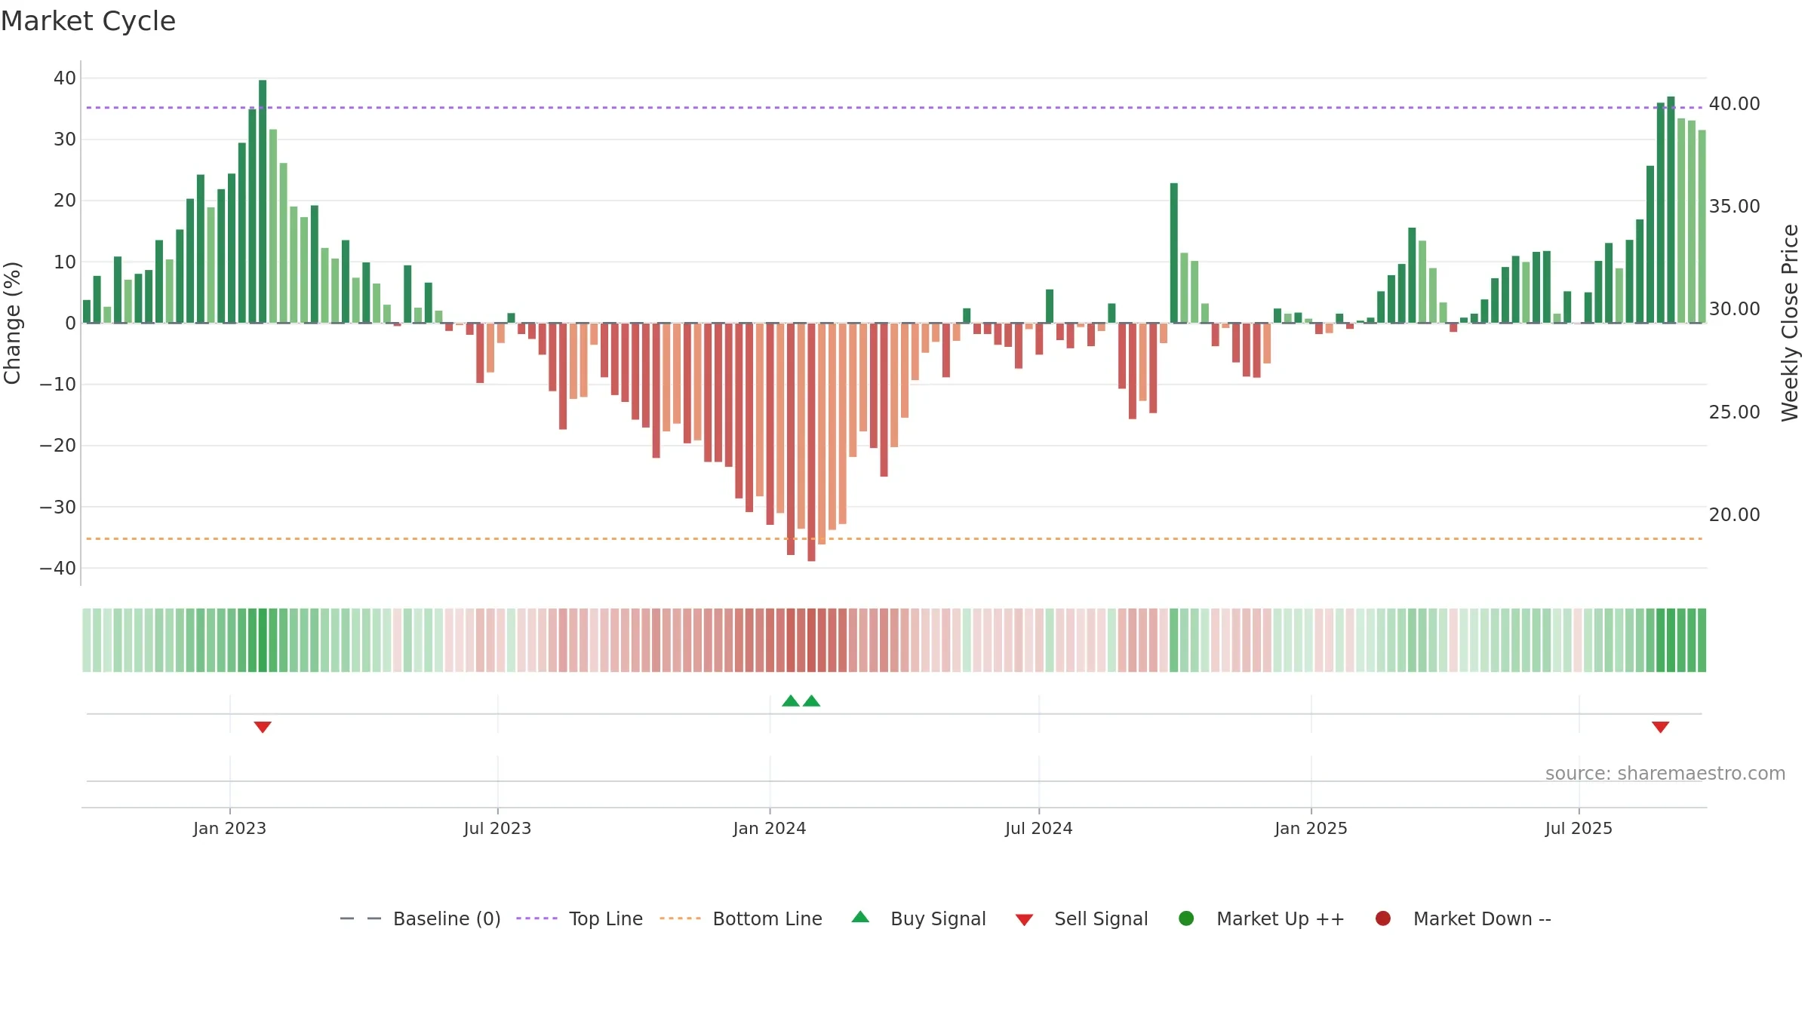The height and width of the screenshot is (1018, 1811).
Task: Click the deepest red bar near -39% in early 2024
Action: pyautogui.click(x=811, y=442)
